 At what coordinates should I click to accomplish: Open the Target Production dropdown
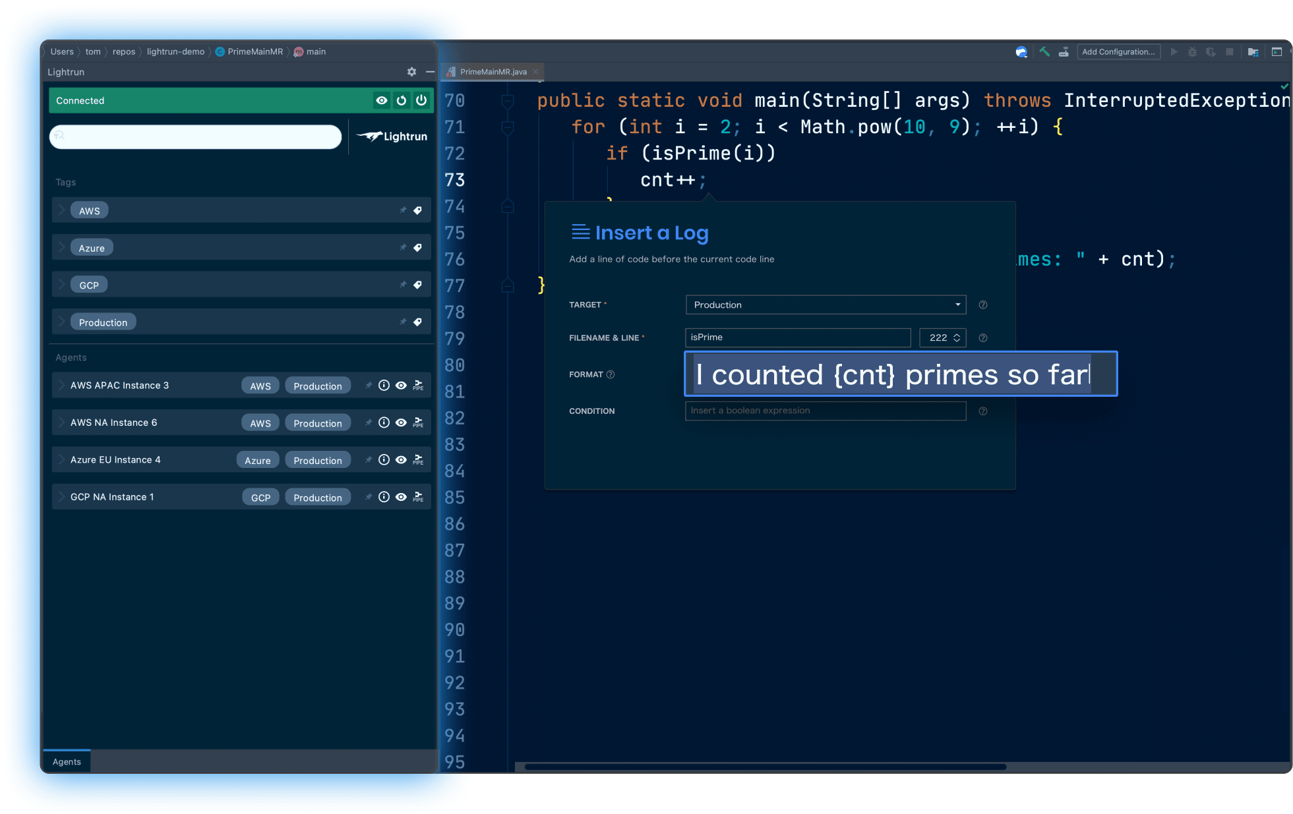click(x=826, y=305)
